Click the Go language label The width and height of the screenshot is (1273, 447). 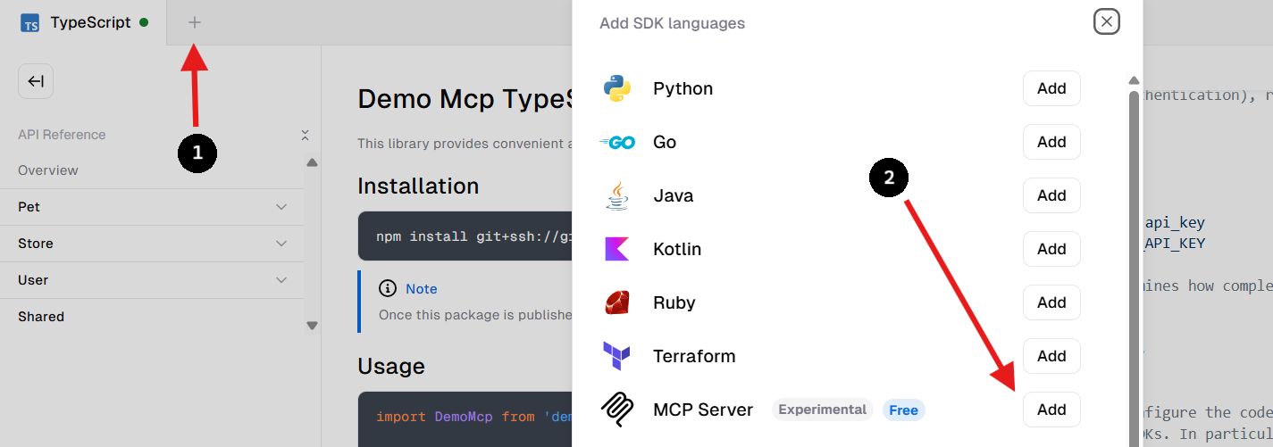(x=665, y=142)
